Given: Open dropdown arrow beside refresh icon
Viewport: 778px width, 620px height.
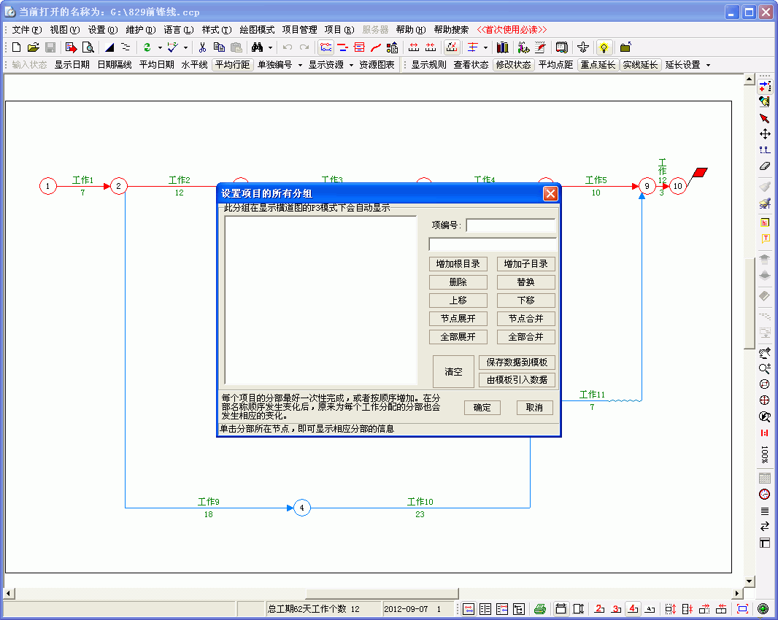Looking at the screenshot, I should tap(160, 47).
